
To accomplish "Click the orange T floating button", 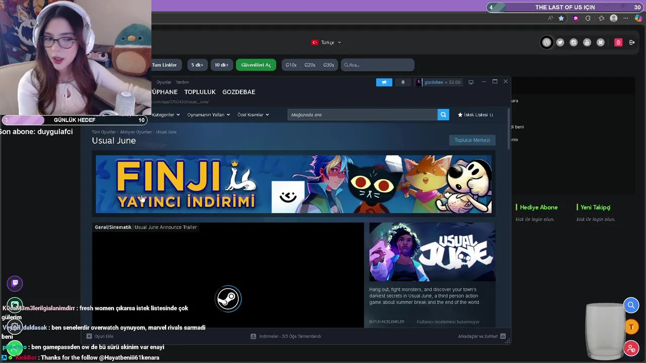I will (631, 327).
